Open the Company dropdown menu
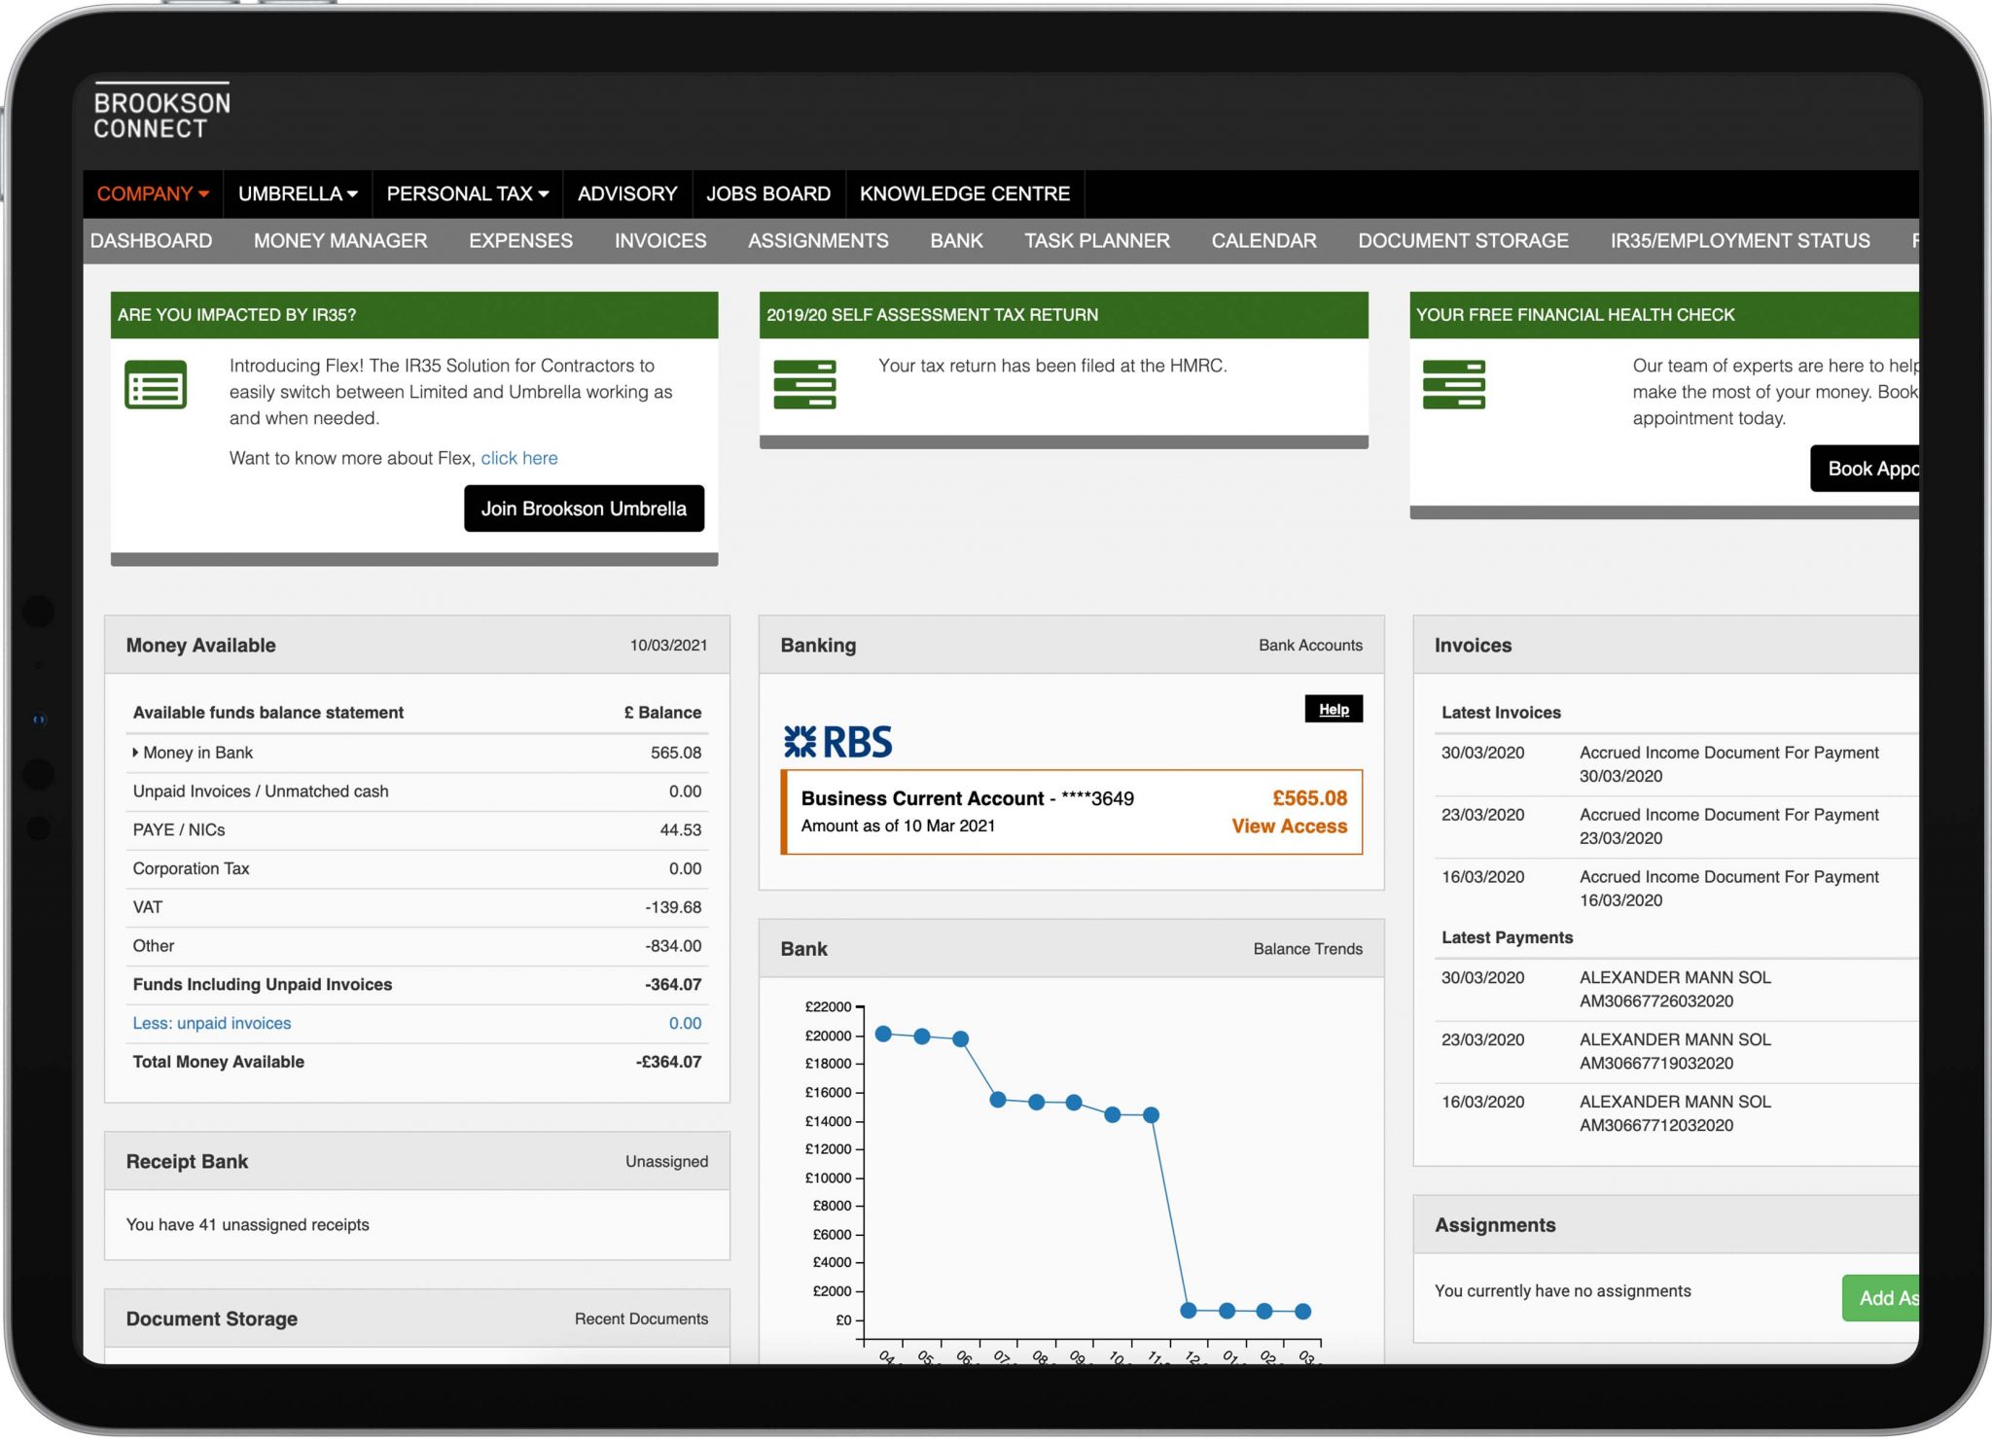Screen dimensions: 1992x1442 point(153,193)
